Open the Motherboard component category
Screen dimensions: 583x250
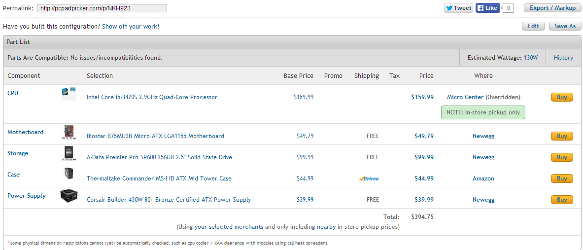(x=25, y=132)
